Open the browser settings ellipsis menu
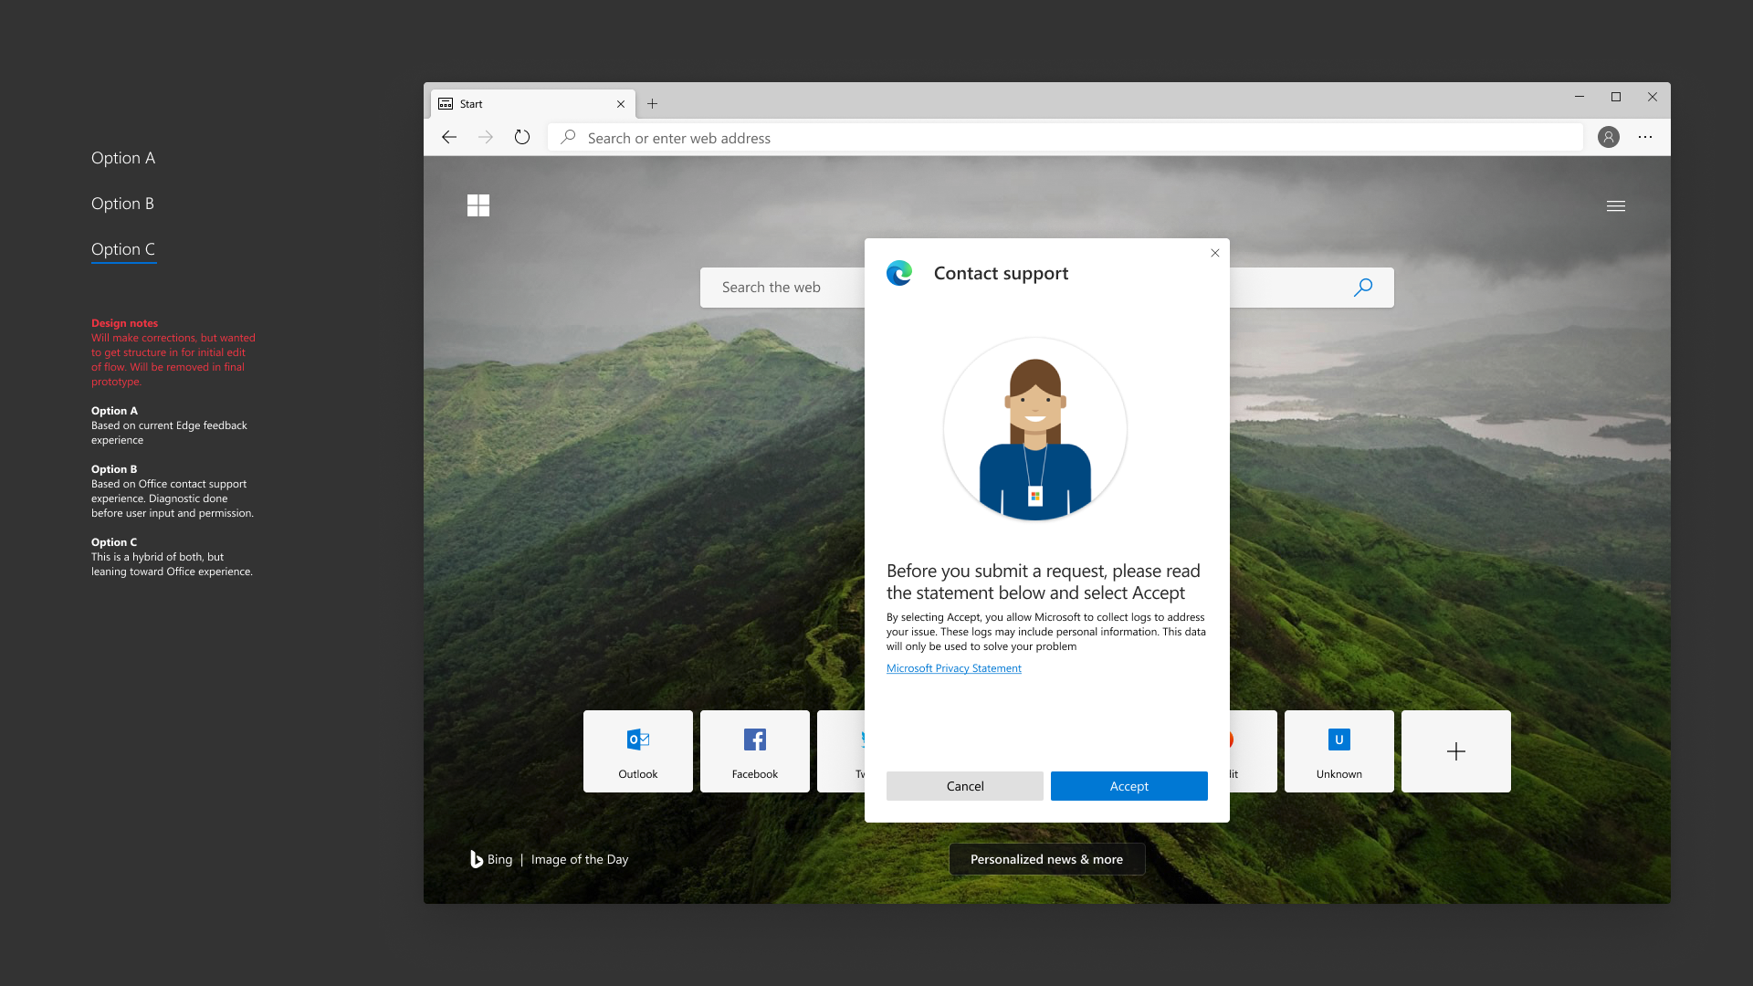Viewport: 1753px width, 986px height. [1645, 137]
